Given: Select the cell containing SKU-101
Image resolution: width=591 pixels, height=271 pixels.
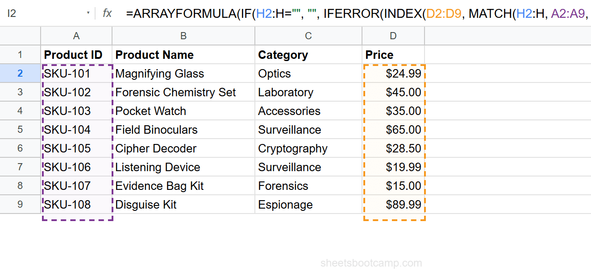Looking at the screenshot, I should click(x=76, y=73).
